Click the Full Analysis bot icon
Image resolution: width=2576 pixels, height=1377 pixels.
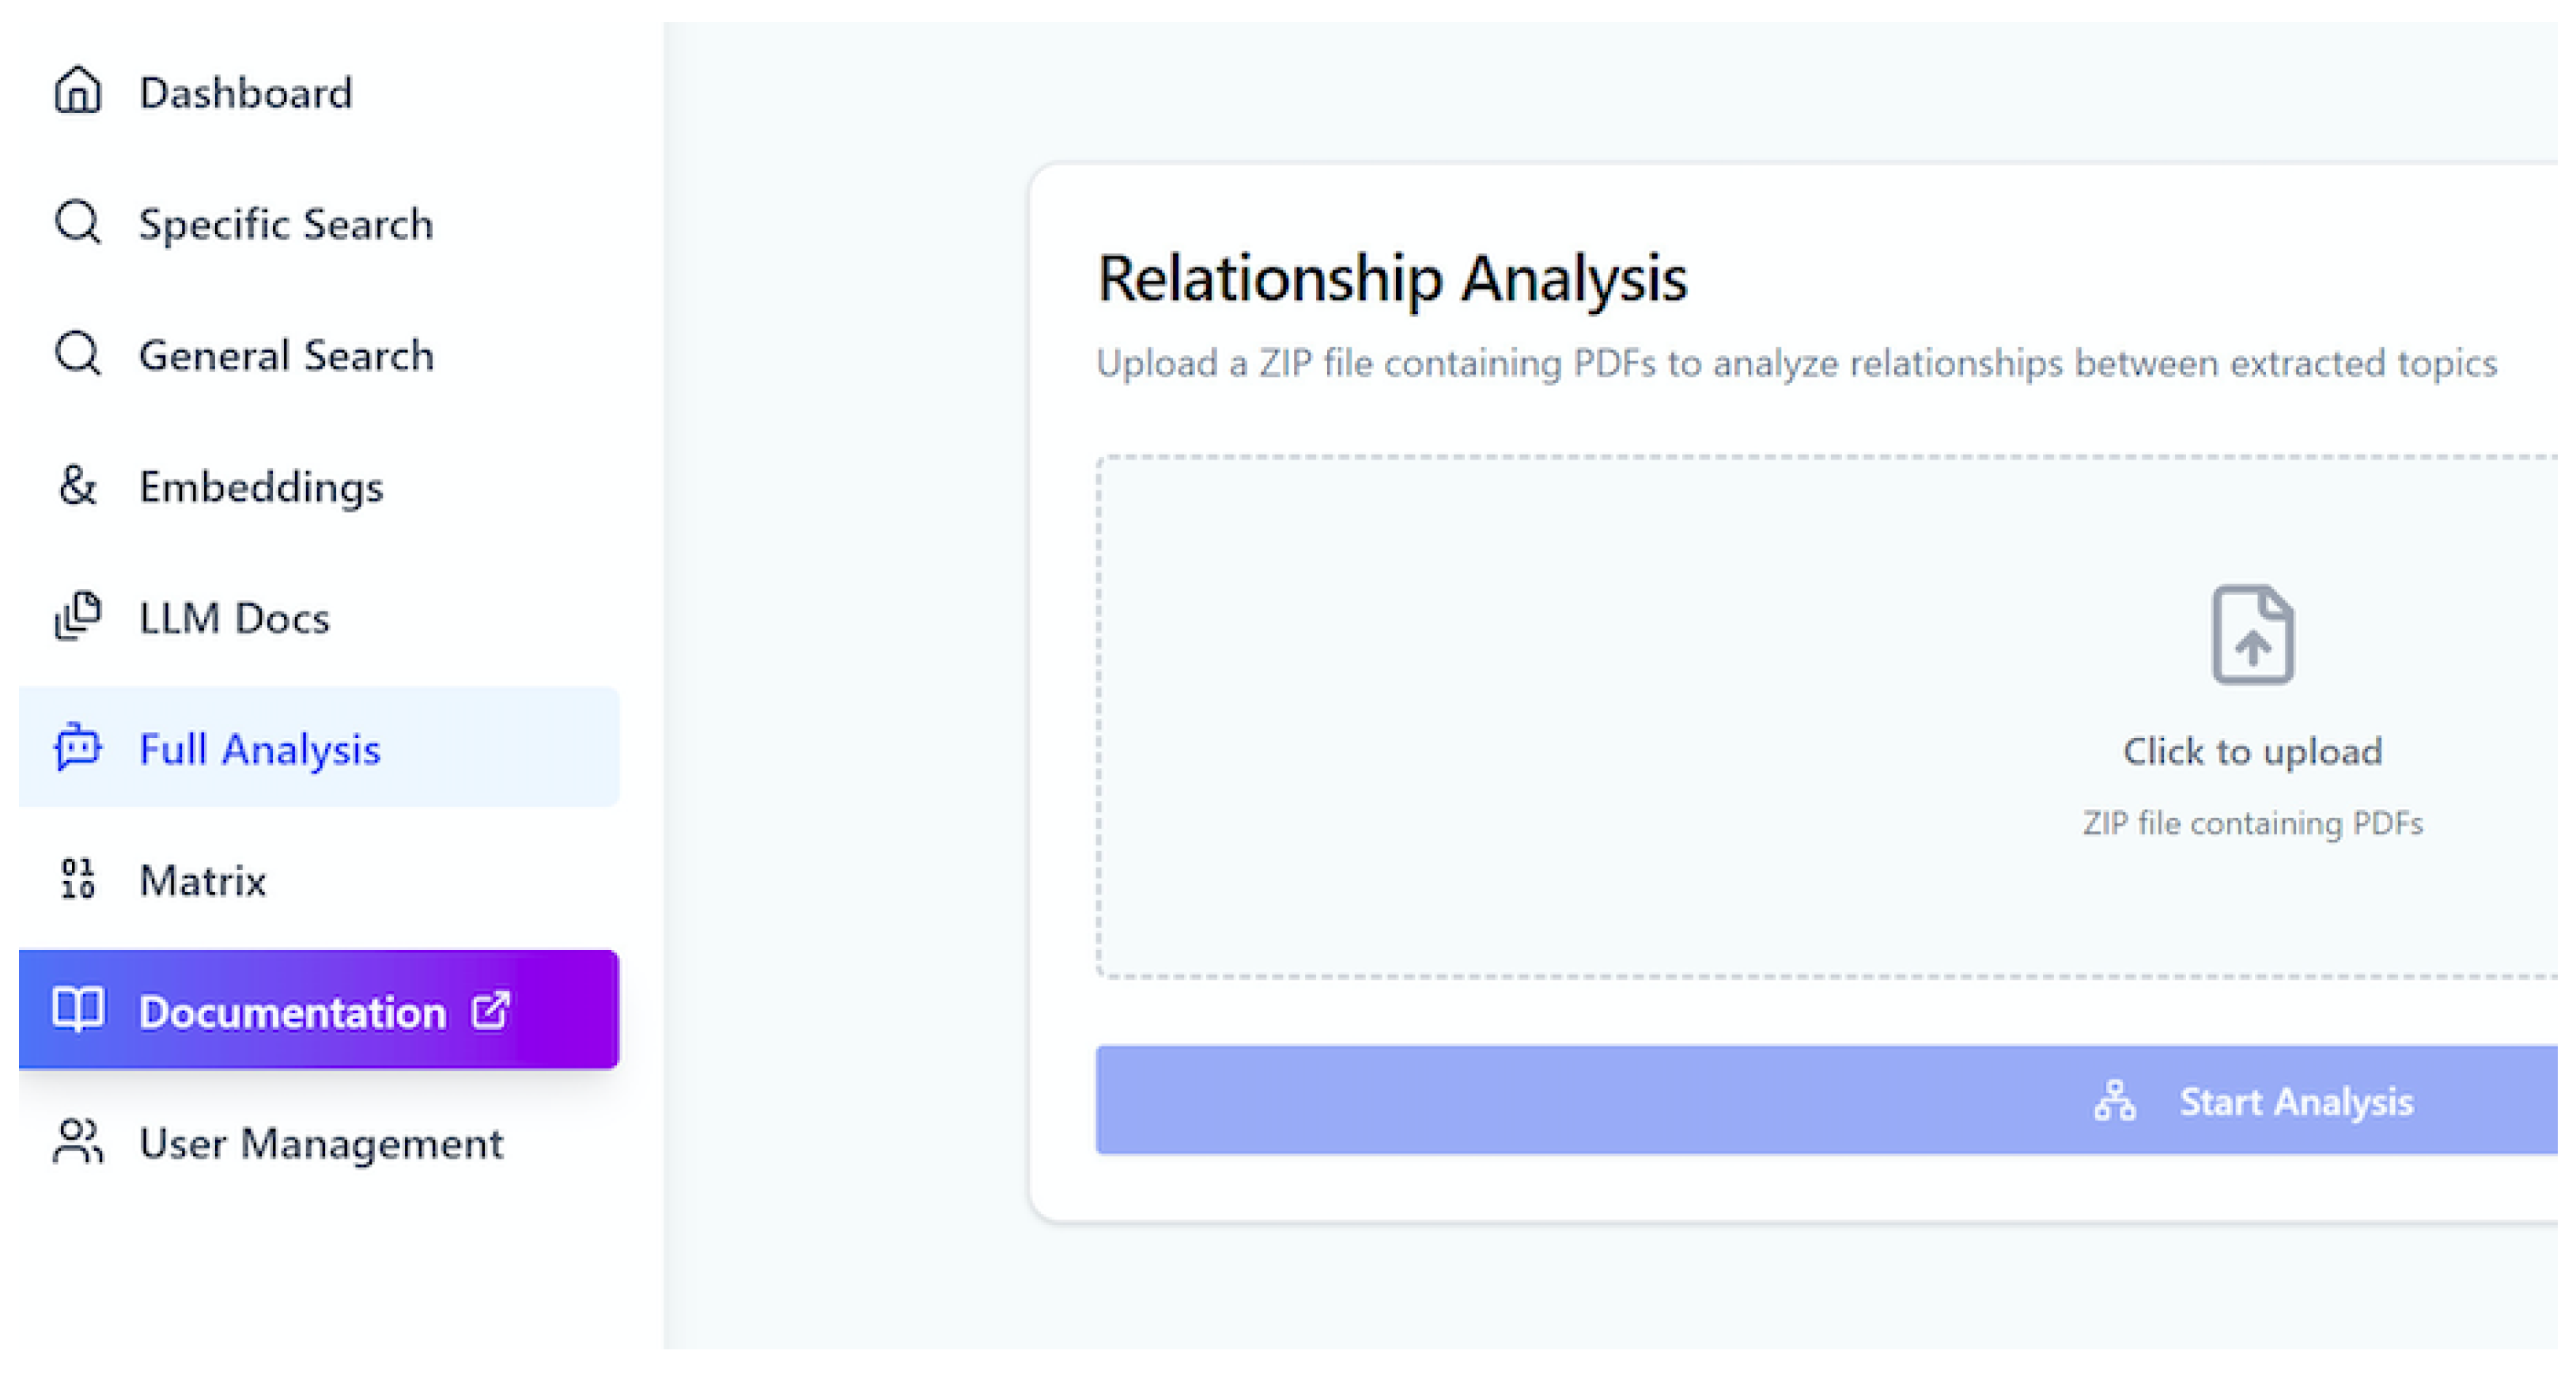[77, 748]
